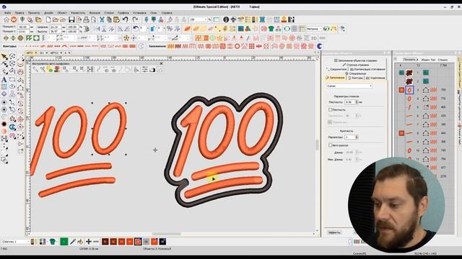
Task: Click the orange W logo icon
Action: (14, 19)
